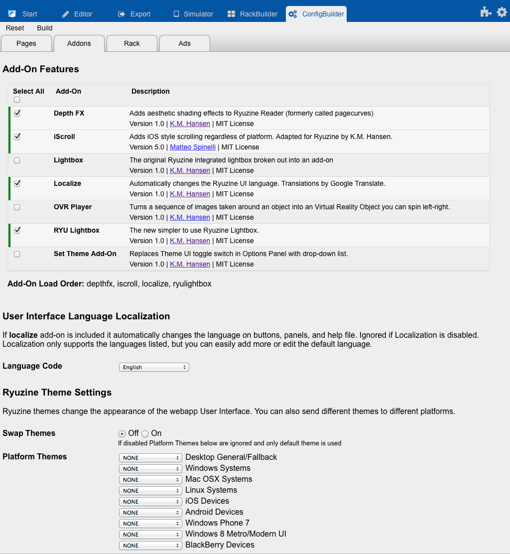The width and height of the screenshot is (510, 554).
Task: Open the Matteo Spinelli author link
Action: pyautogui.click(x=193, y=147)
